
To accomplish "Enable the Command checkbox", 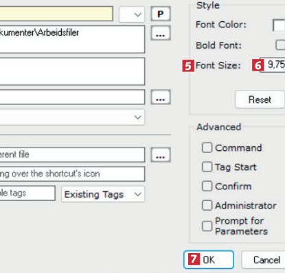I will pos(207,147).
